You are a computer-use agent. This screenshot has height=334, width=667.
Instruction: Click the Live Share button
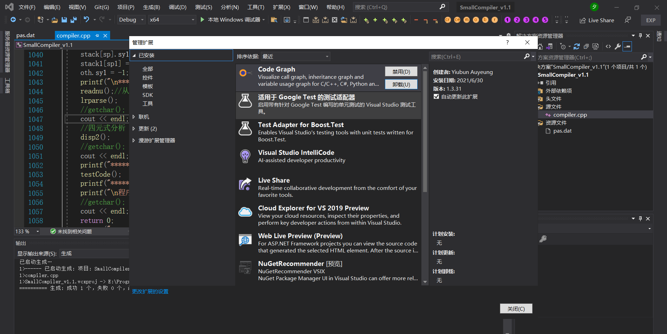(597, 20)
